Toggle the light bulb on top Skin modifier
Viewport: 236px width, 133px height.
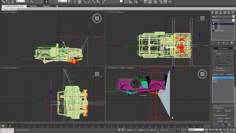point(214,24)
